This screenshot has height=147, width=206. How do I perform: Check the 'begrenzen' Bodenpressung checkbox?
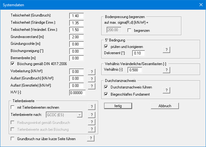130,31
